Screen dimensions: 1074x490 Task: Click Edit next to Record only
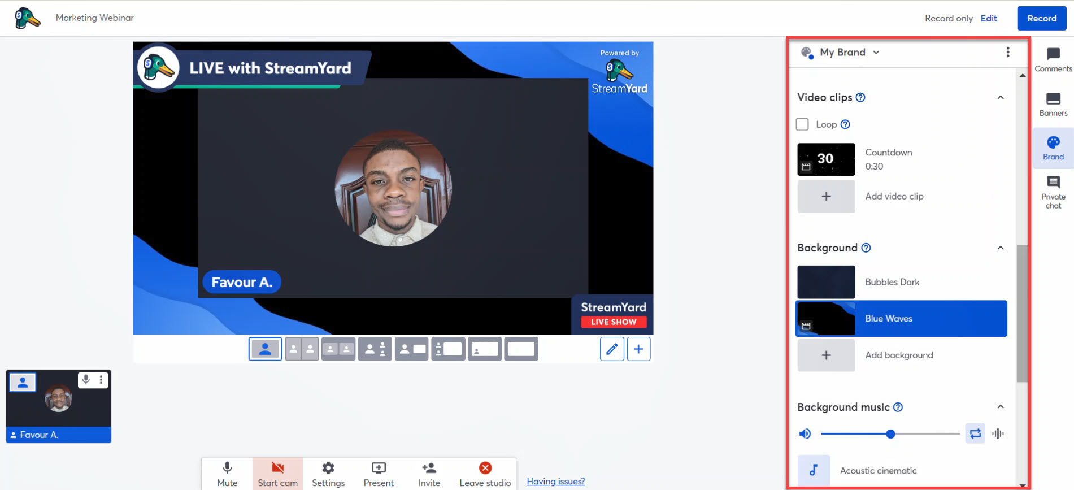click(x=989, y=18)
